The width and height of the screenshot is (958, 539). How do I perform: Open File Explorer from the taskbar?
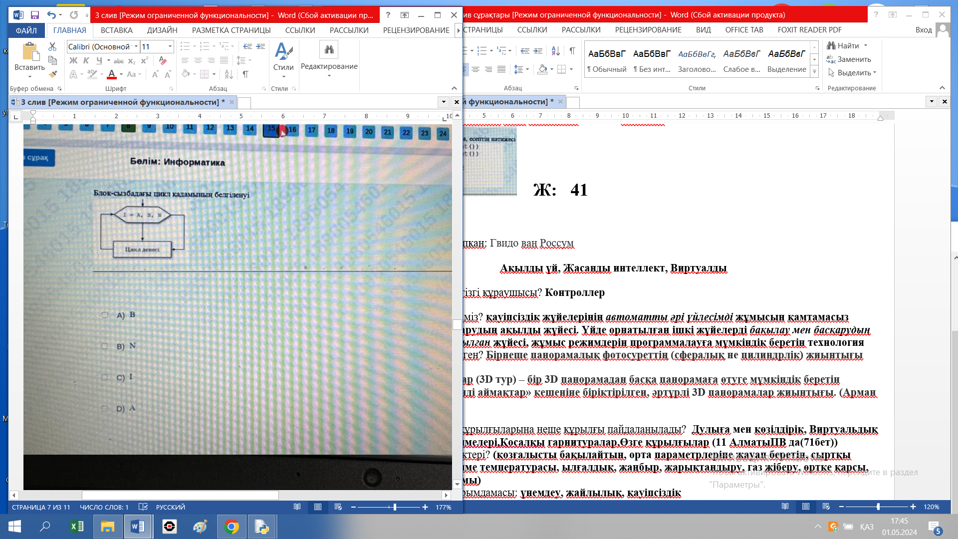(108, 527)
